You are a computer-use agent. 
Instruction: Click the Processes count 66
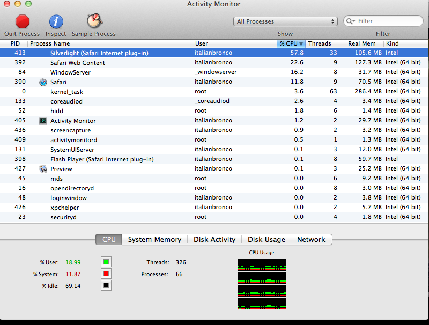pos(179,274)
